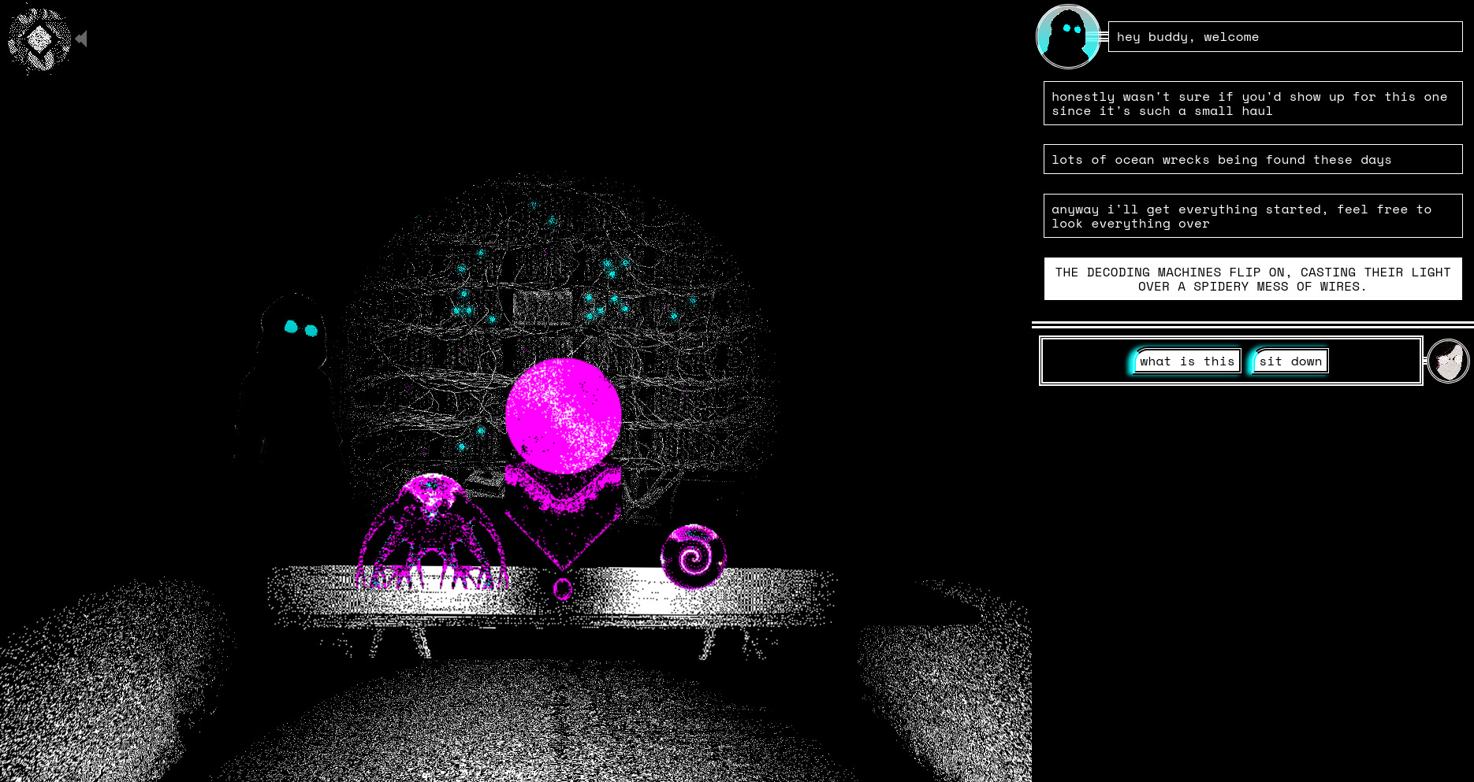Click the "small haul" dialogue message
The image size is (1474, 782).
pos(1253,104)
